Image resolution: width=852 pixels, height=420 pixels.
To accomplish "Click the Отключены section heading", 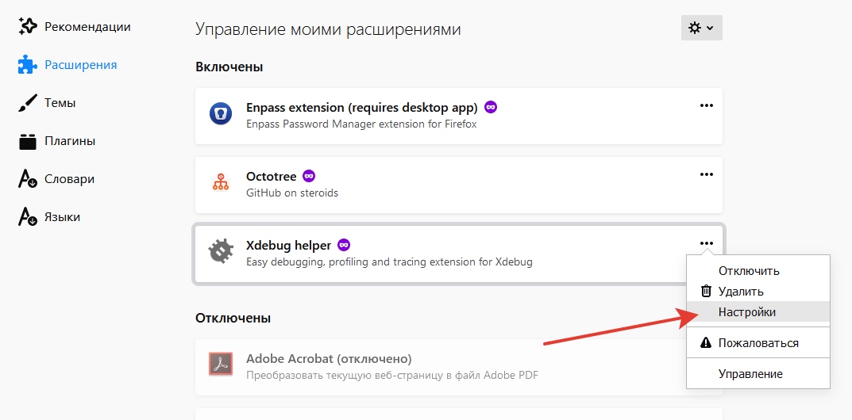I will click(233, 318).
